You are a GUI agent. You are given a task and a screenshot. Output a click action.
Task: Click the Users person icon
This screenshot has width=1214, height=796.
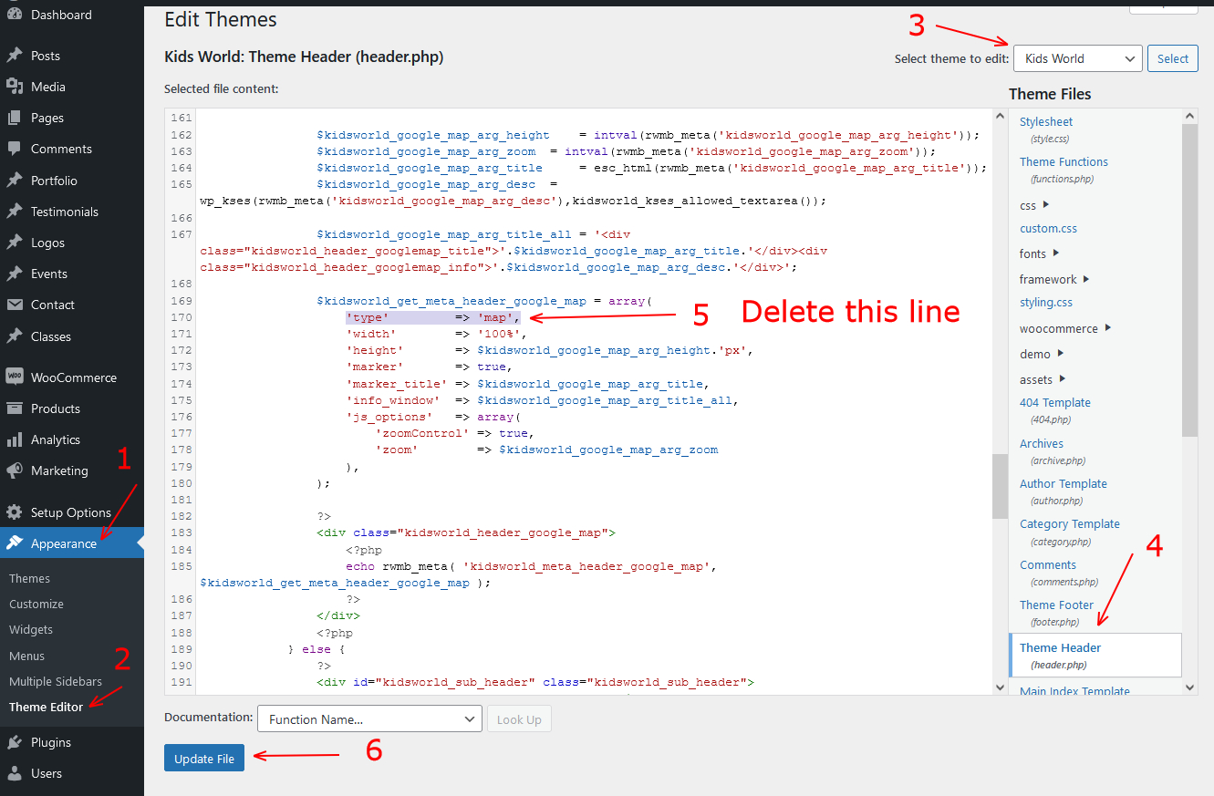[15, 773]
